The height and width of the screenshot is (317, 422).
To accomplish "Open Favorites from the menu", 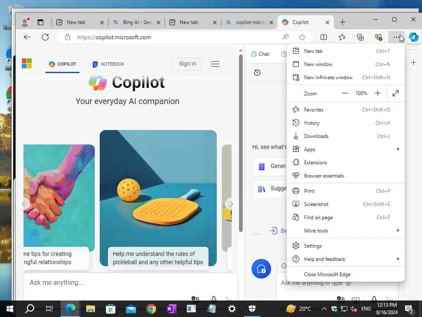I will pos(346,109).
